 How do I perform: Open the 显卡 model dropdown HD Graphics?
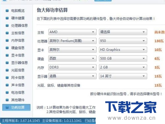[123, 50]
